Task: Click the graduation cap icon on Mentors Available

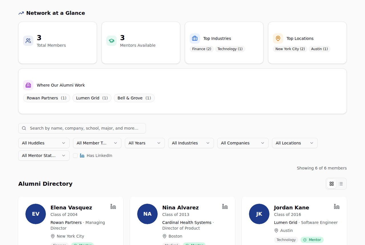Action: pos(111,41)
